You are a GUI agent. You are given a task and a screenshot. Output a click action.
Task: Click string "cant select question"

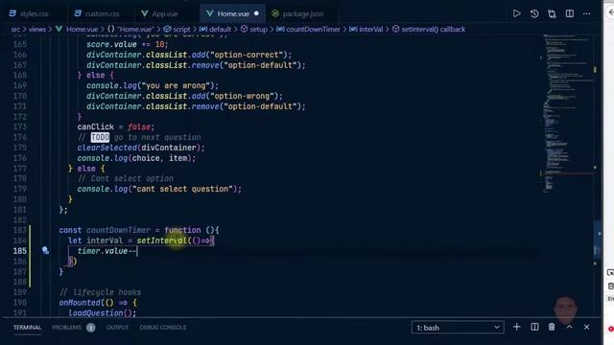coord(183,189)
